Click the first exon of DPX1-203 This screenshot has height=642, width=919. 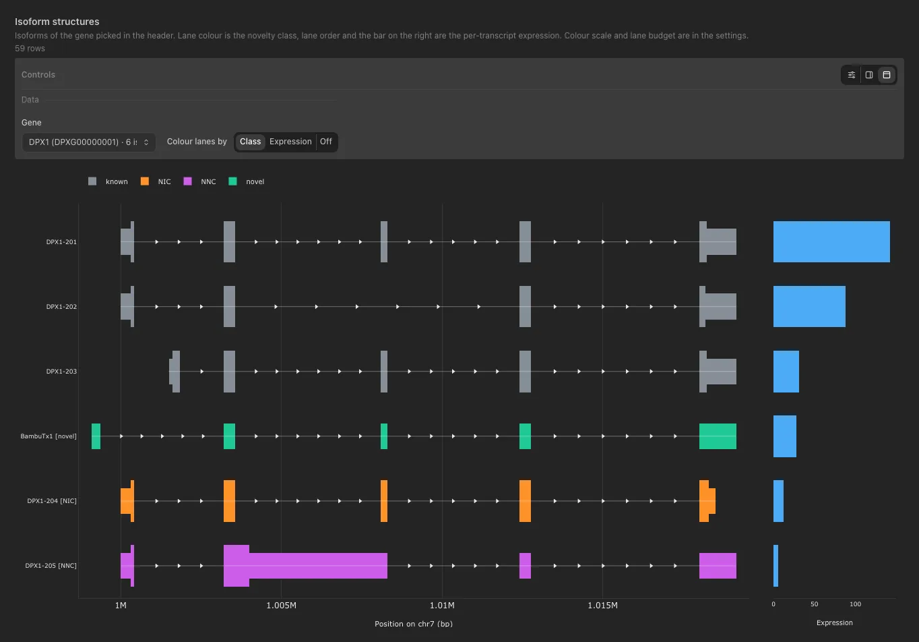(x=175, y=372)
